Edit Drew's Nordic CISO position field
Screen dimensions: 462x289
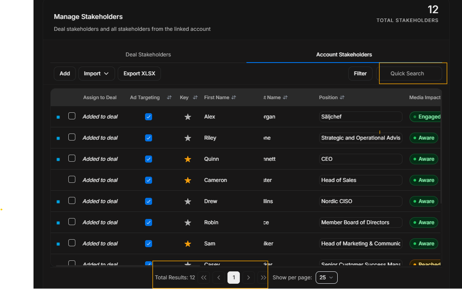(x=361, y=201)
